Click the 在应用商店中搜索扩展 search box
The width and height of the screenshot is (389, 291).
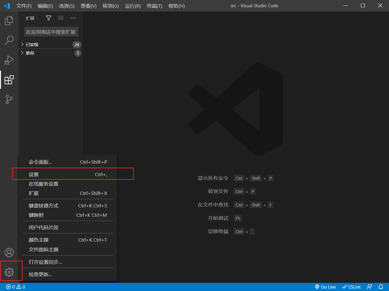51,32
